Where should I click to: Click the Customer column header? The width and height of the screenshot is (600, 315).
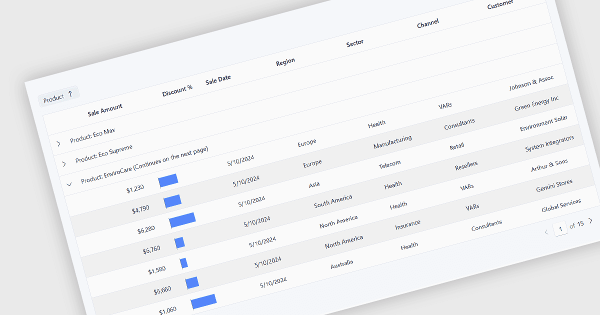pos(500,4)
